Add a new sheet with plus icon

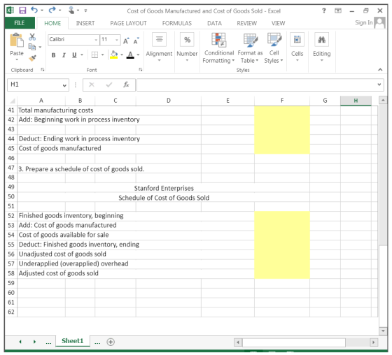pyautogui.click(x=111, y=342)
